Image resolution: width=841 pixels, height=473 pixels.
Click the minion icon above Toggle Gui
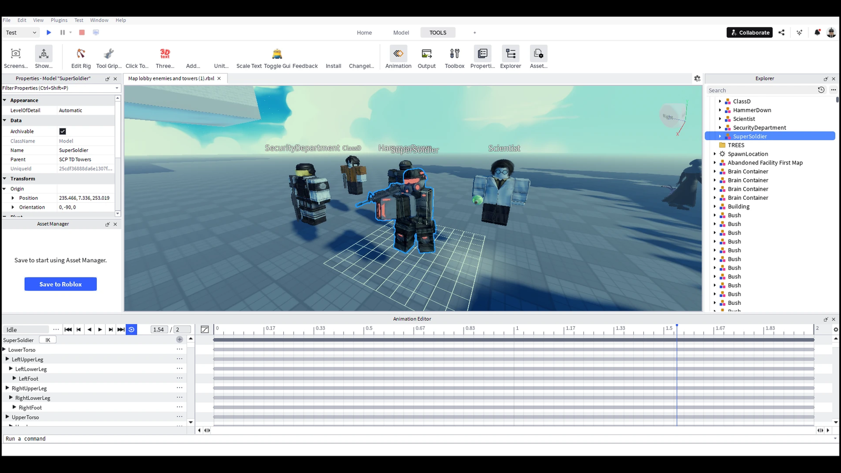click(277, 53)
